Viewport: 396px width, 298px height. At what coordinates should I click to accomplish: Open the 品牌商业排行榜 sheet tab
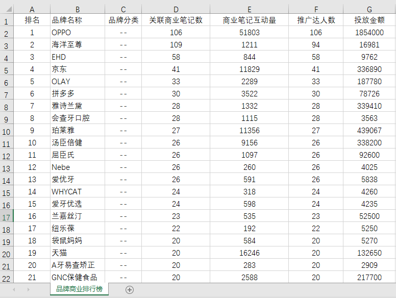tap(79, 289)
